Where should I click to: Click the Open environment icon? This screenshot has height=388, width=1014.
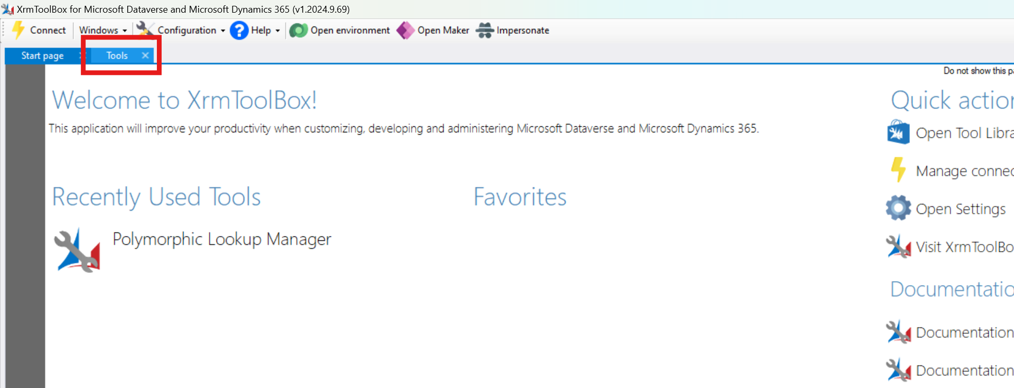298,30
